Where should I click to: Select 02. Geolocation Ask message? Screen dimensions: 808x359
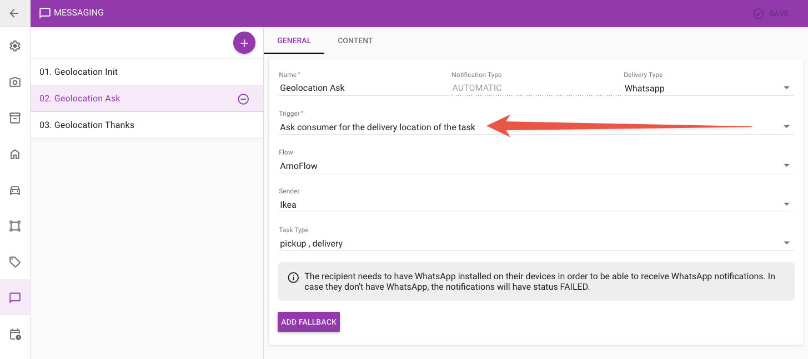tap(147, 99)
